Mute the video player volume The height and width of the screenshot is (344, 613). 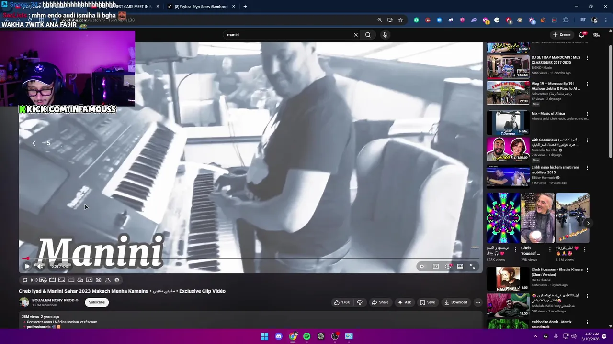pos(40,266)
